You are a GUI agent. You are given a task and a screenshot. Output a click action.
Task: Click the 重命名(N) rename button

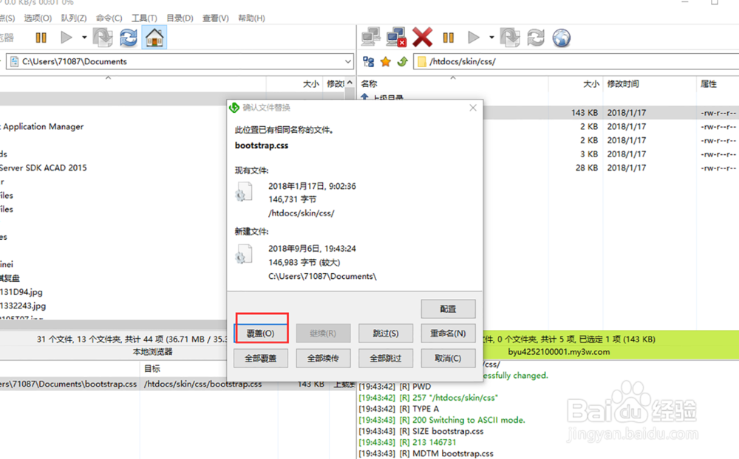point(448,334)
